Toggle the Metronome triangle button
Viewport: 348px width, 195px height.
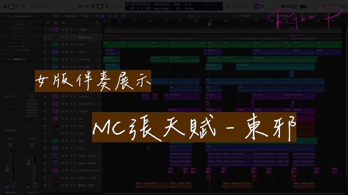pyautogui.click(x=263, y=6)
